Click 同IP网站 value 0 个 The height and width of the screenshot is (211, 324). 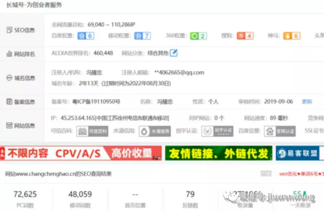click(219, 118)
